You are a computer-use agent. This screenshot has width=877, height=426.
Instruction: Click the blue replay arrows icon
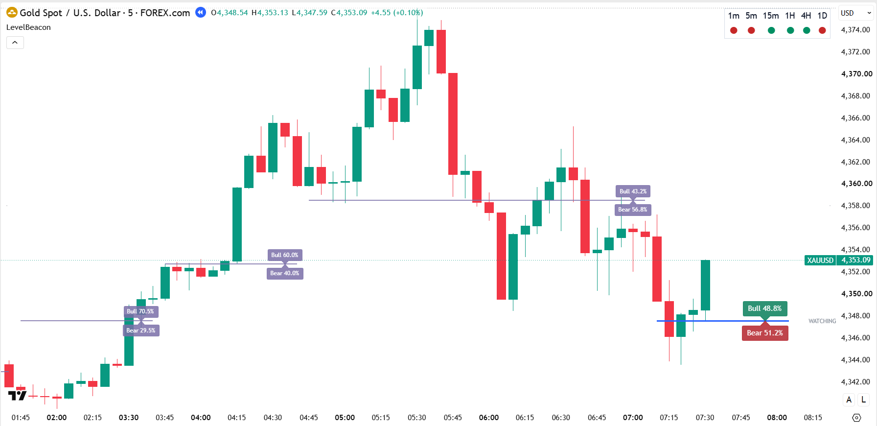click(x=201, y=13)
